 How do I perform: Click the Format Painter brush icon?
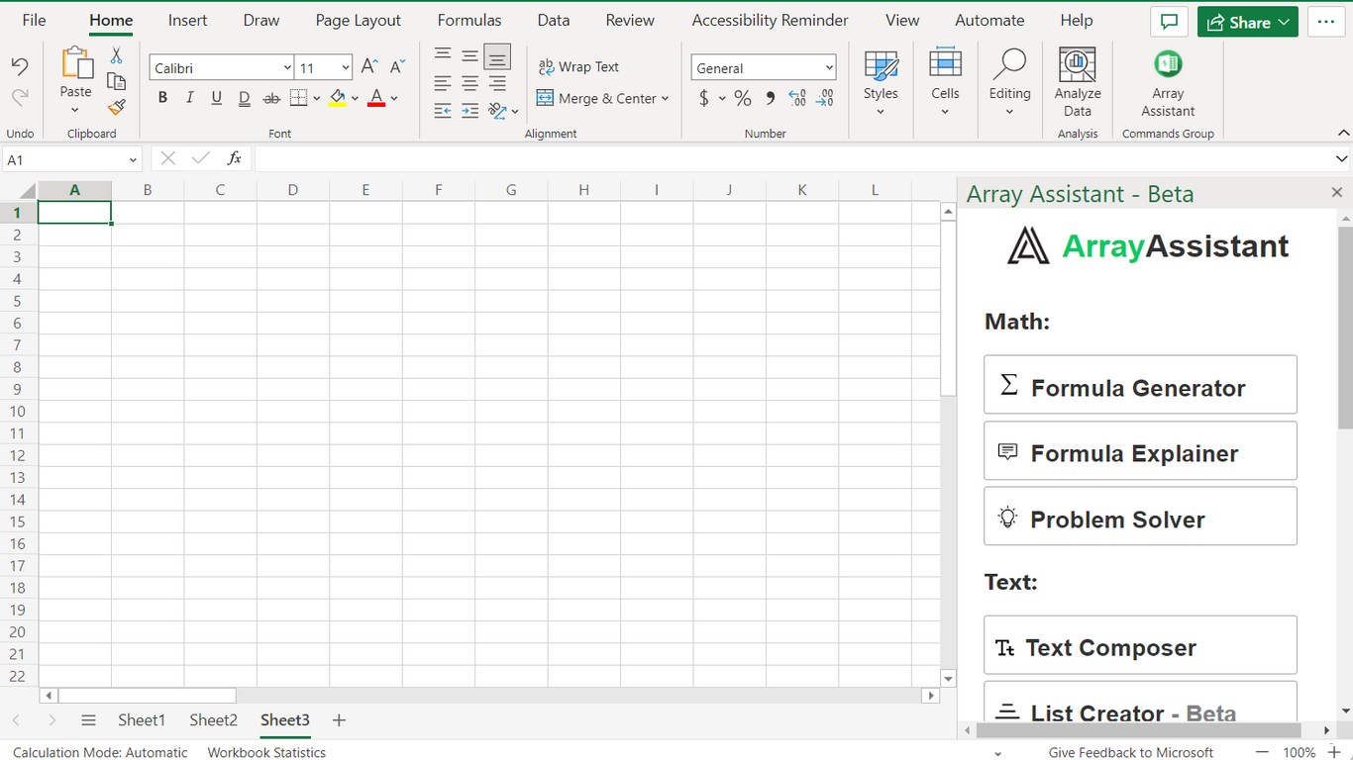(x=116, y=107)
